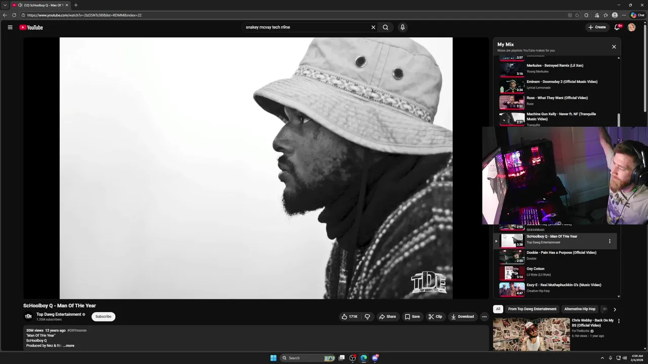Open Windows Start menu
The width and height of the screenshot is (648, 364).
point(273,358)
